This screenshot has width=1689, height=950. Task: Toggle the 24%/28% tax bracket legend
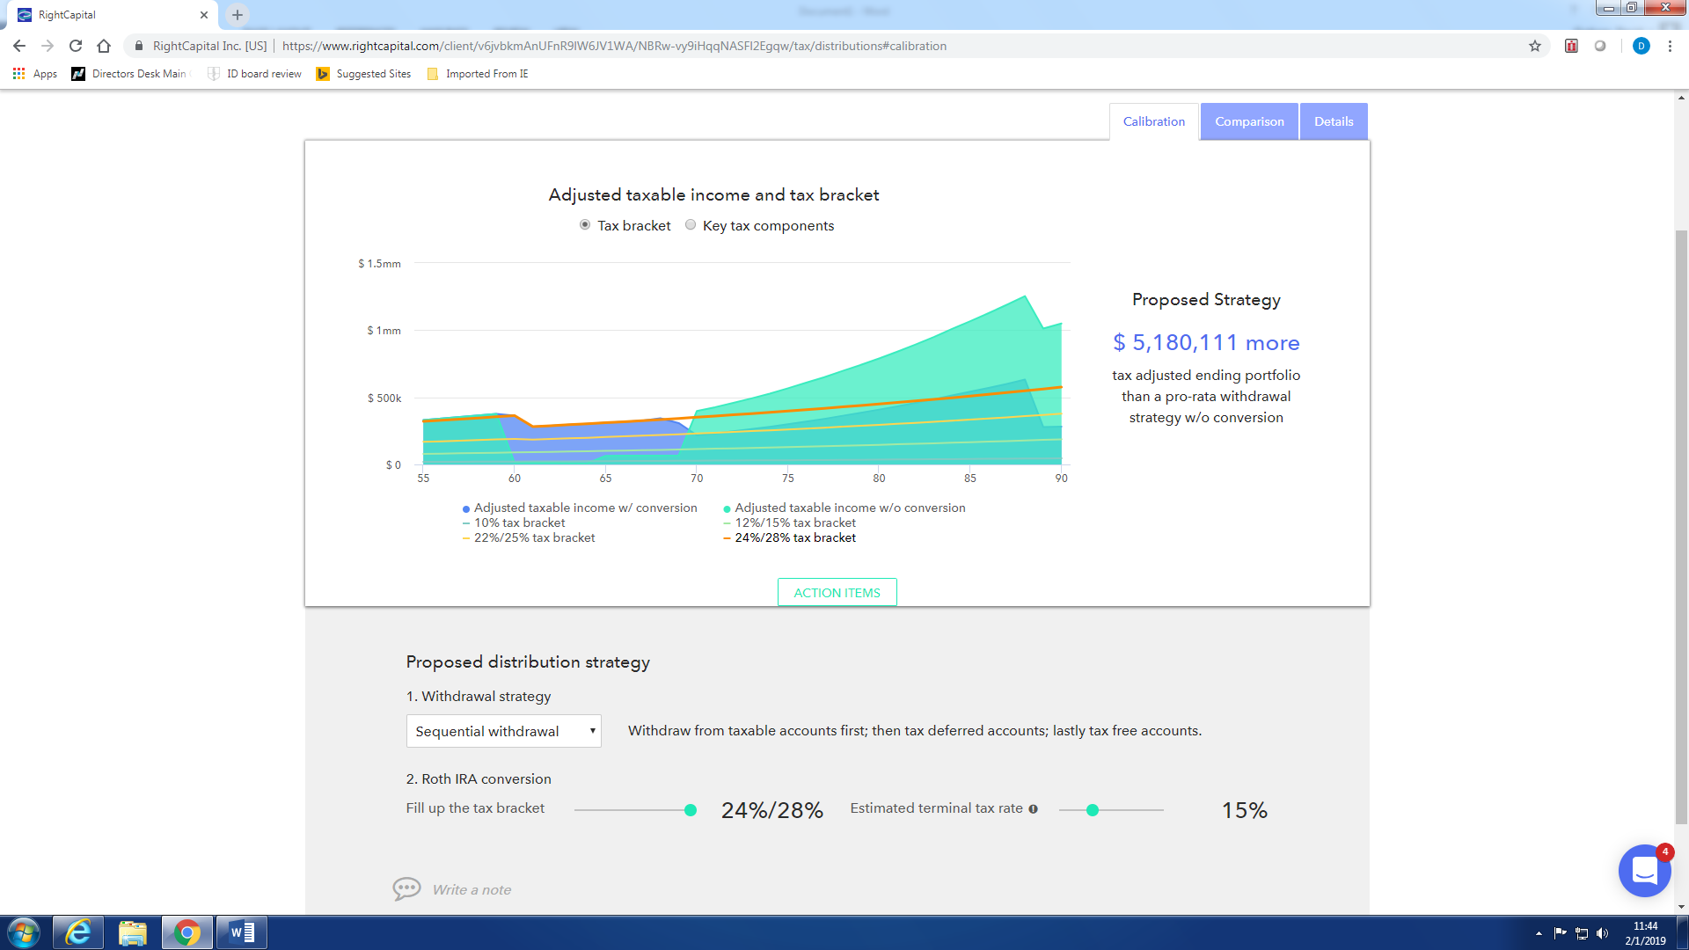pos(789,537)
